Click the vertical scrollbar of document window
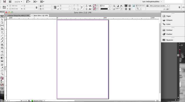185x102 pixels. [160, 58]
